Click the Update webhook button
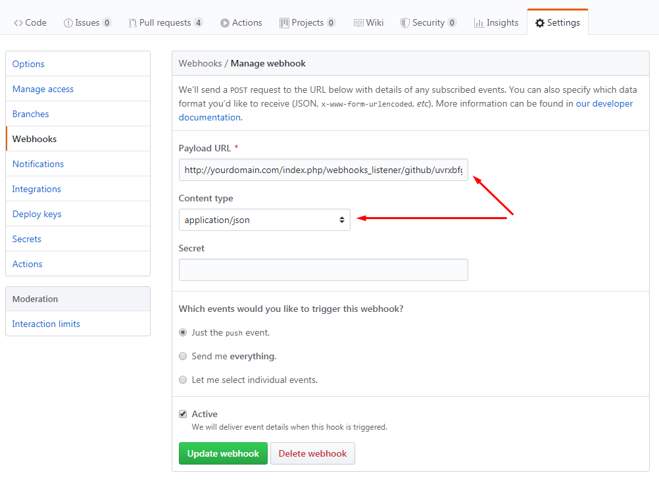 coord(223,453)
